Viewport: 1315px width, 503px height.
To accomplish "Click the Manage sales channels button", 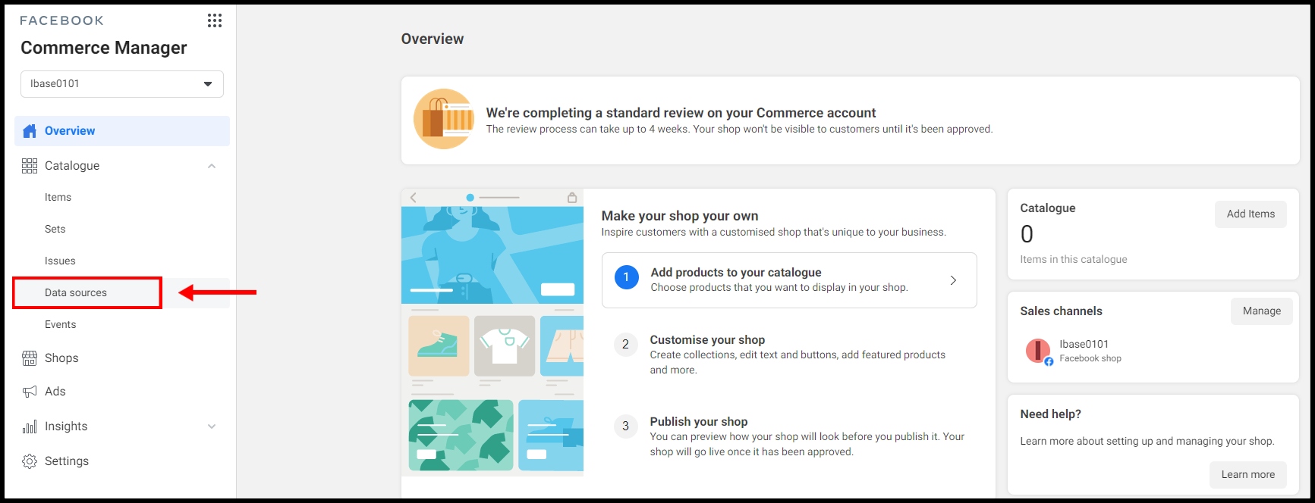I will click(x=1261, y=311).
